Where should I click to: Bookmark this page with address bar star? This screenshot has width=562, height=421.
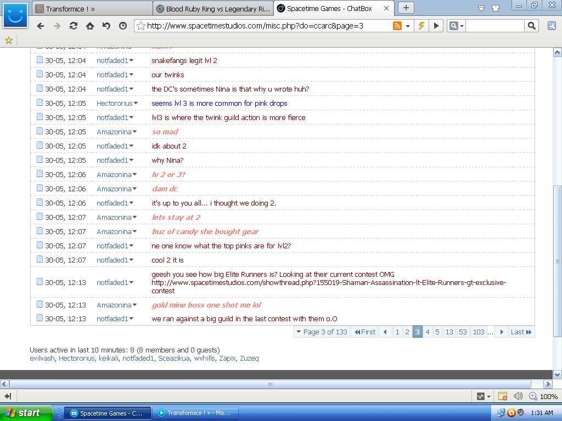point(141,26)
